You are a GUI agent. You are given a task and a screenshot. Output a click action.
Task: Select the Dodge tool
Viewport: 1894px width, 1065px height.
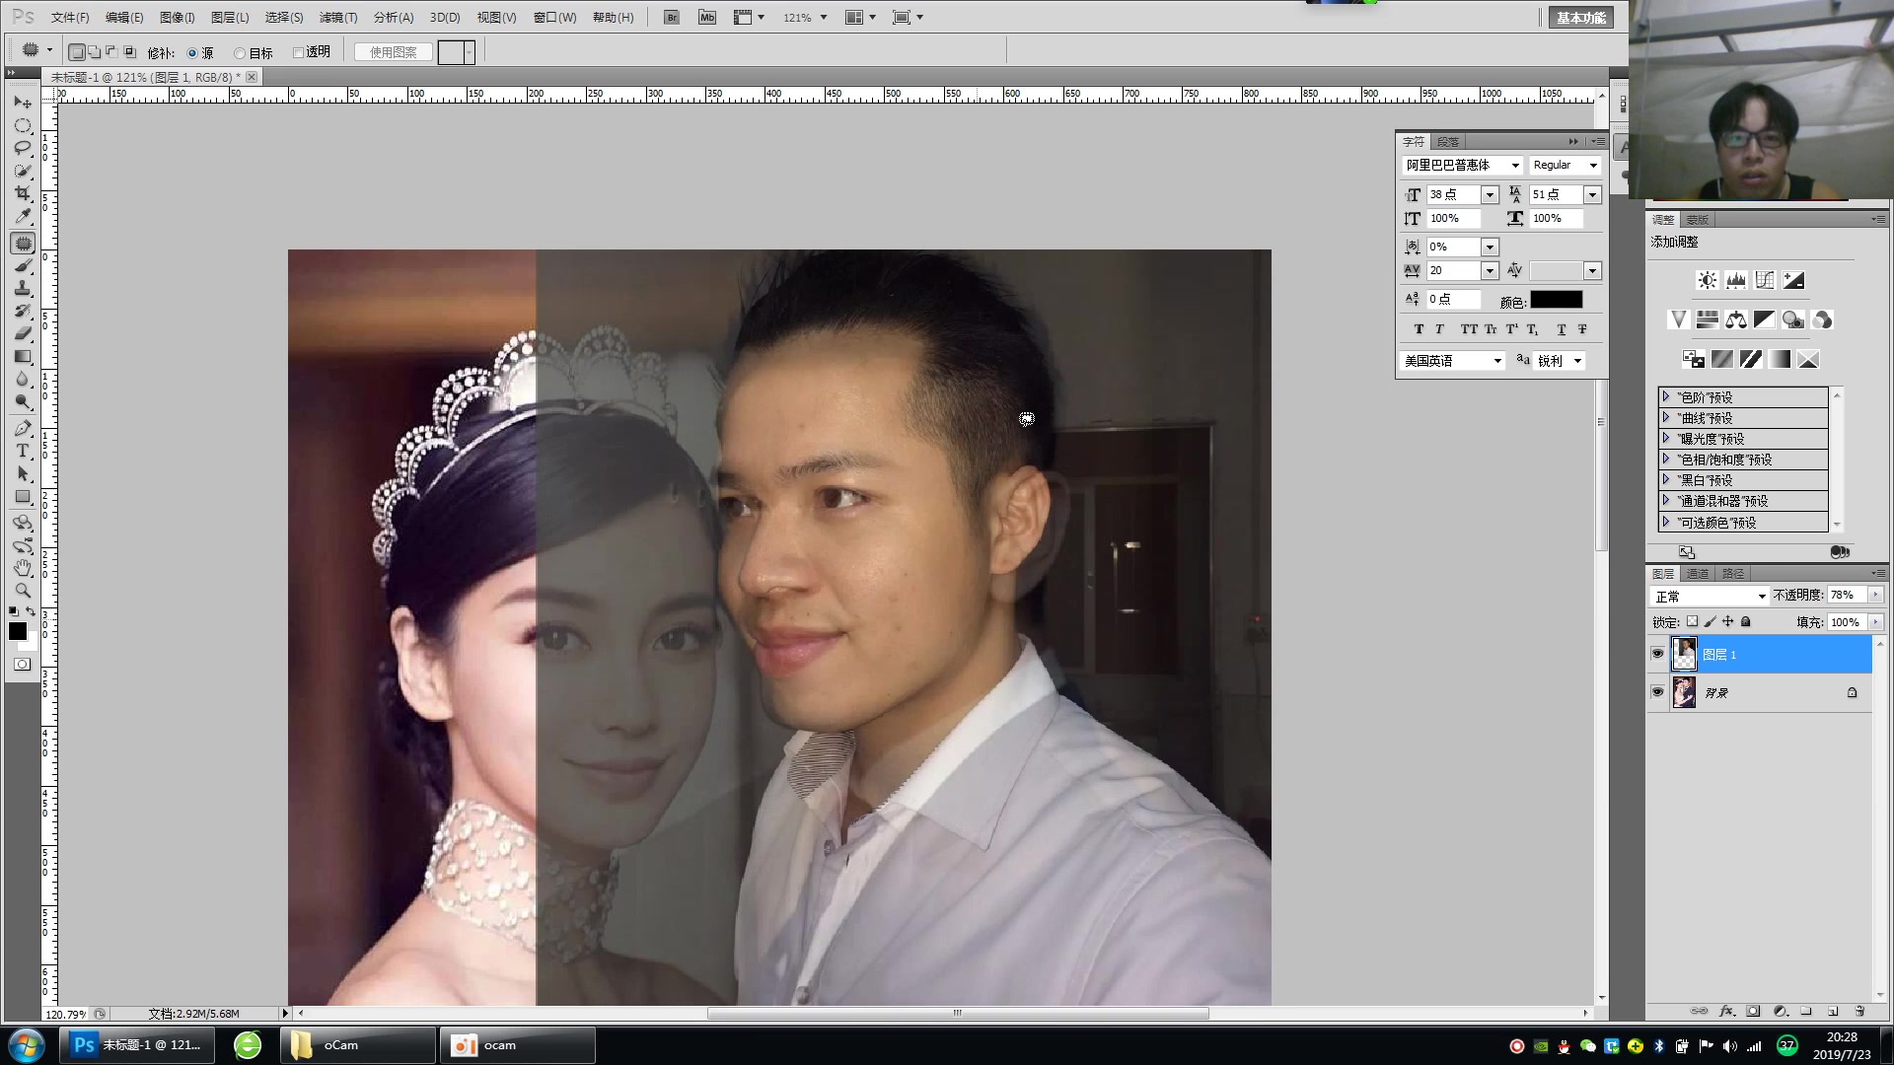pos(23,402)
